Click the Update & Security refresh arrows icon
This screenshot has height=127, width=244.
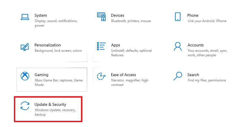tap(25, 106)
